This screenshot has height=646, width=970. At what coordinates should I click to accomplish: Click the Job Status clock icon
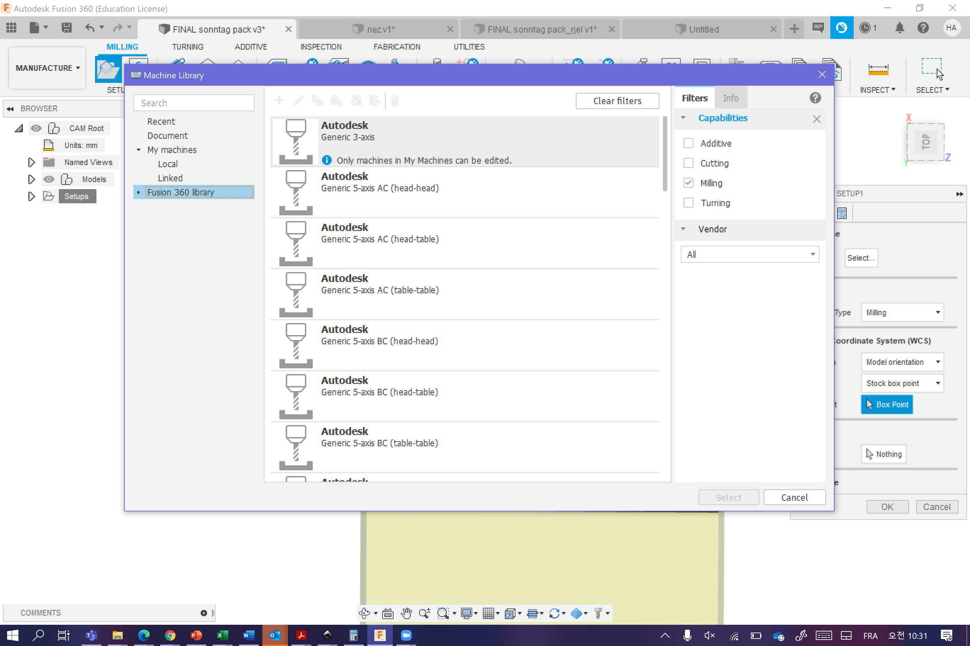tap(865, 28)
